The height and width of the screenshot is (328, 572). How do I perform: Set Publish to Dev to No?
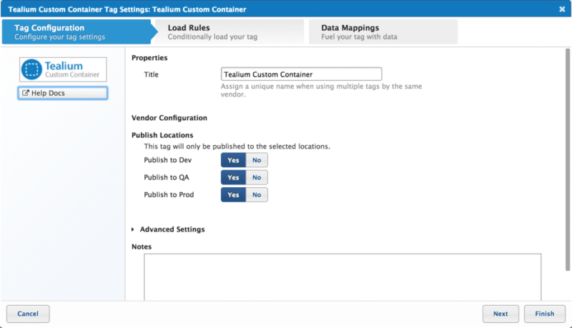click(x=257, y=160)
